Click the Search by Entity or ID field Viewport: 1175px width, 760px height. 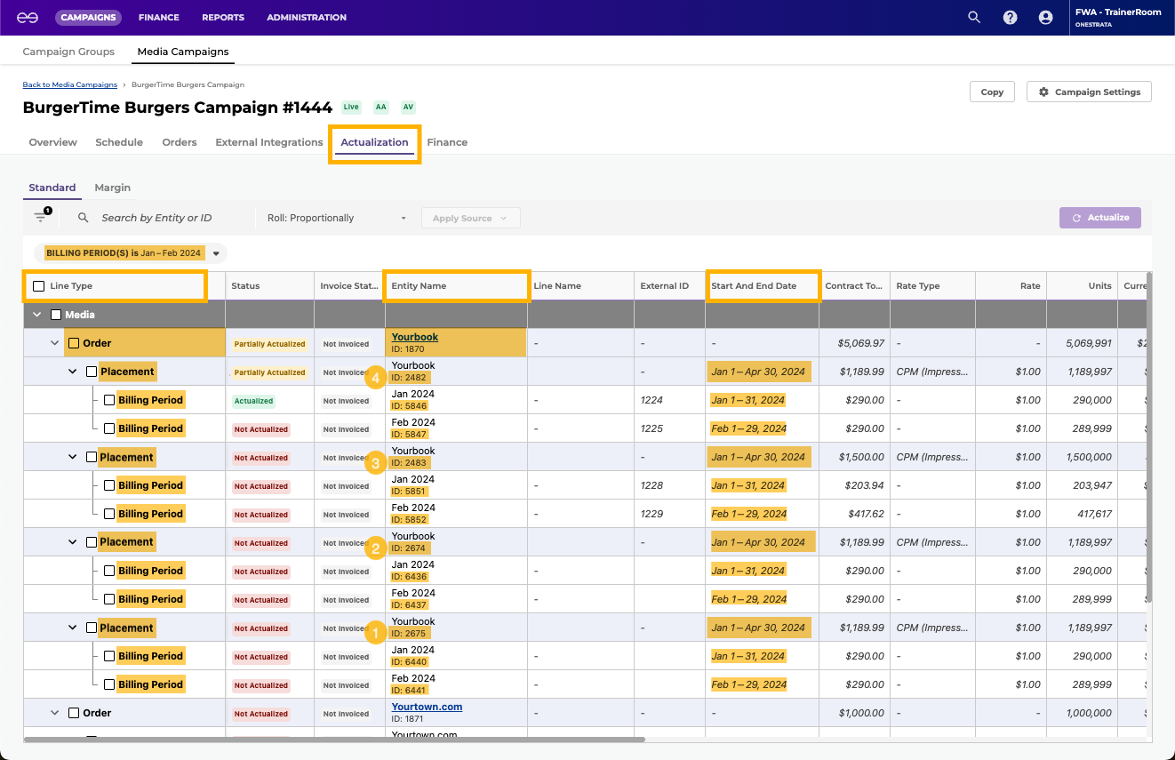click(x=156, y=218)
